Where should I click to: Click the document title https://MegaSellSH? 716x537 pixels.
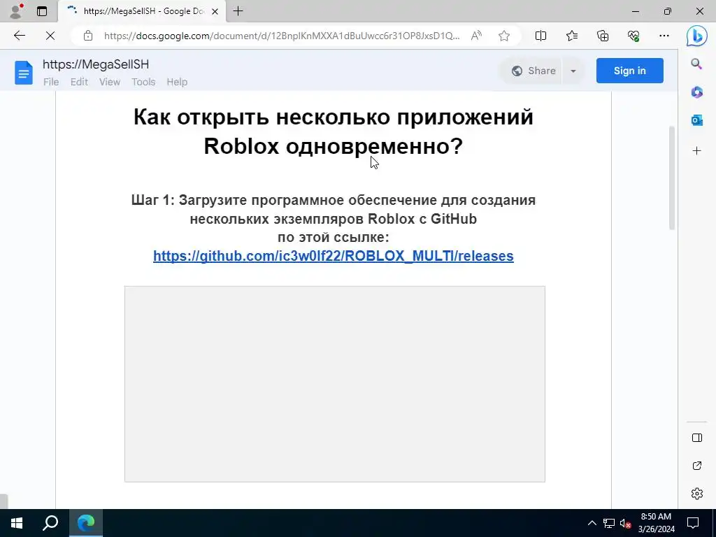tap(96, 64)
